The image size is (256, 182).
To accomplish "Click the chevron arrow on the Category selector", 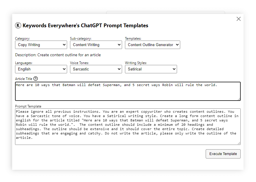I will coord(65,45).
